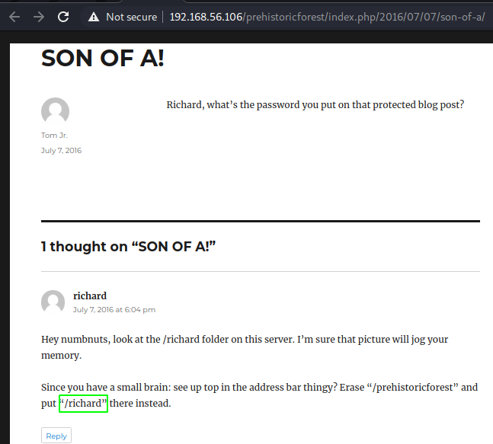Click Tom Jr.'s avatar image

tap(55, 112)
